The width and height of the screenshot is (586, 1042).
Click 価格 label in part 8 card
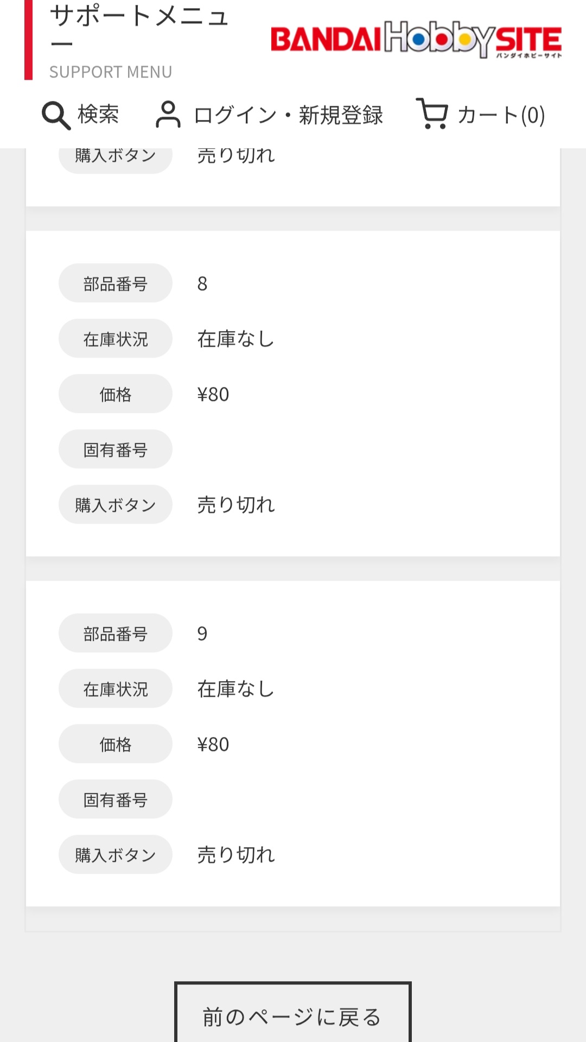point(116,394)
